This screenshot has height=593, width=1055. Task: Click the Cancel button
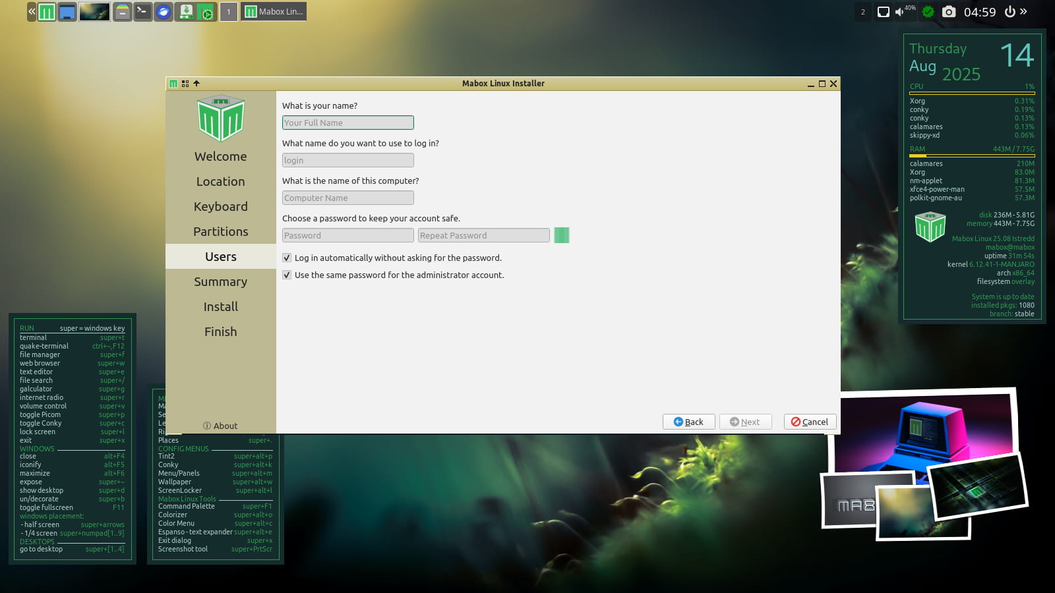(x=810, y=422)
